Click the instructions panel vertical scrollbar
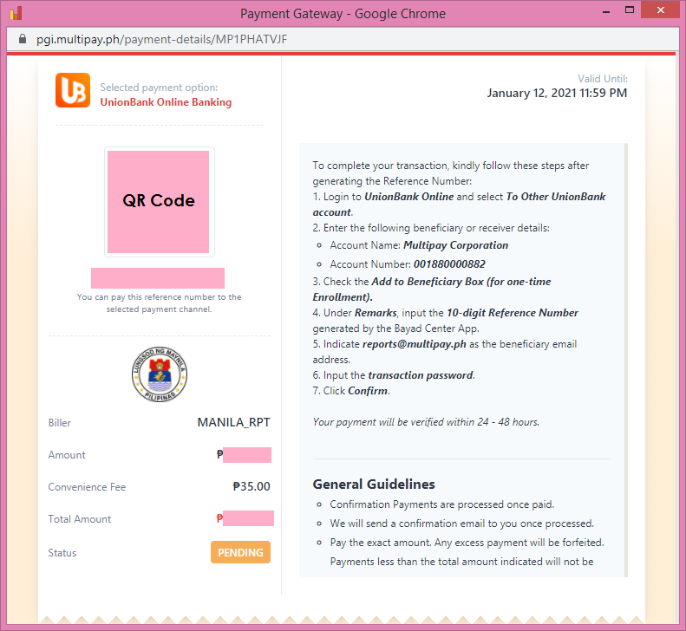 625,360
